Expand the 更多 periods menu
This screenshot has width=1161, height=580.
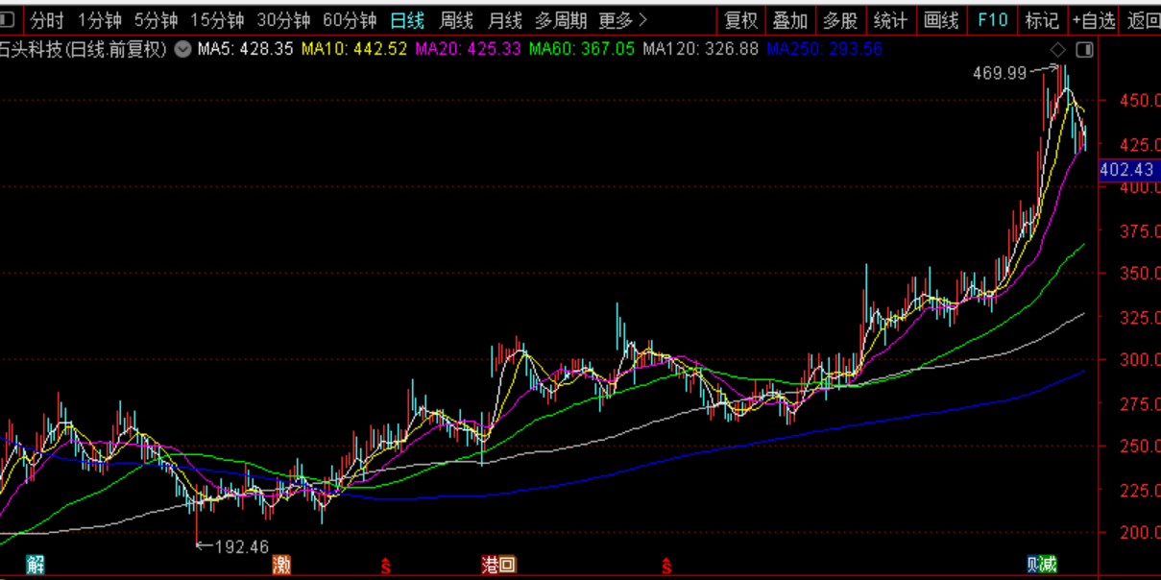pos(622,20)
